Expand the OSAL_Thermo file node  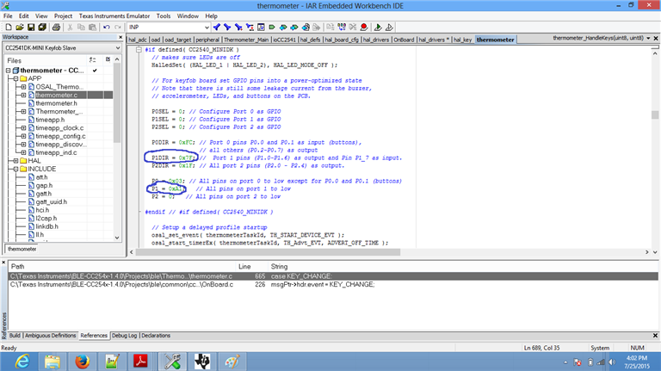[23, 87]
